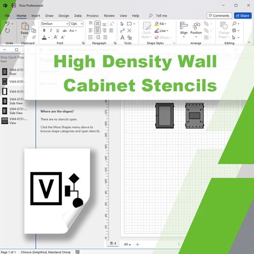This screenshot has width=254, height=254.
Task: Click the Connection Point X icon
Action: point(129,30)
